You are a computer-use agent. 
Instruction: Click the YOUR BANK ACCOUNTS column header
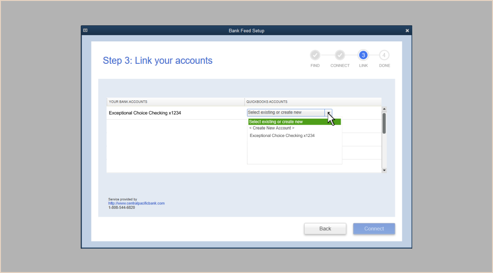[x=176, y=102]
